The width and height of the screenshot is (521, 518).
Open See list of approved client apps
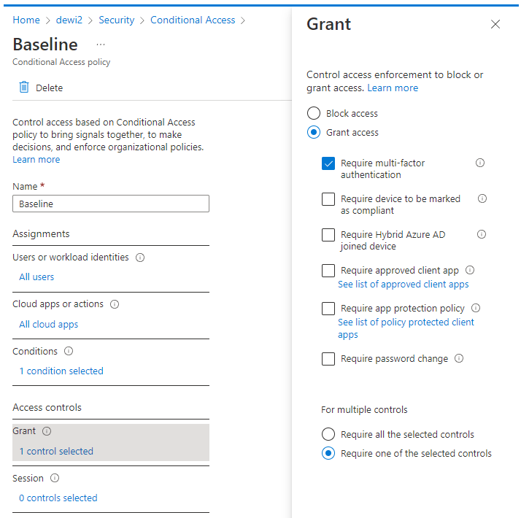point(403,285)
